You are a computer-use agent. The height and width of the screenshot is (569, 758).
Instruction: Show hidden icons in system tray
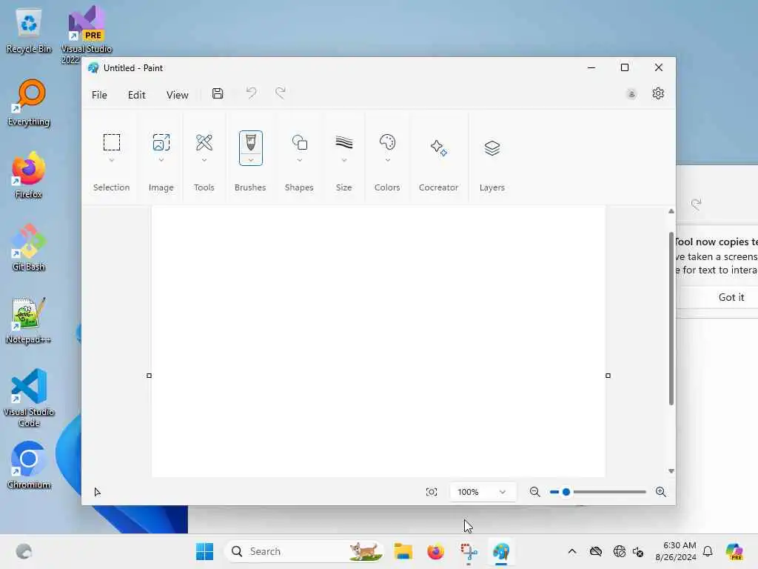(x=572, y=551)
